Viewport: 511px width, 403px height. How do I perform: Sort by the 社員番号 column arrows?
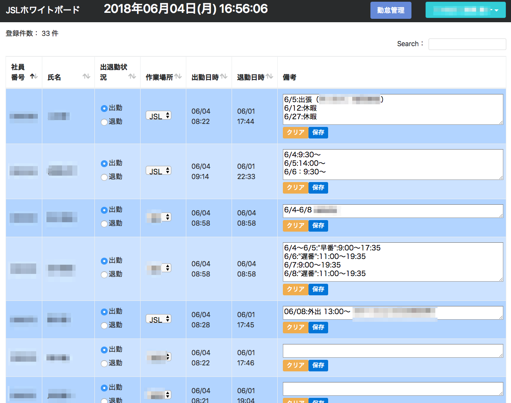(x=34, y=76)
